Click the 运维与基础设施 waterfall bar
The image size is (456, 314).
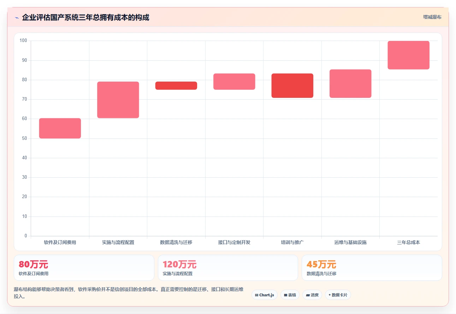coord(350,84)
